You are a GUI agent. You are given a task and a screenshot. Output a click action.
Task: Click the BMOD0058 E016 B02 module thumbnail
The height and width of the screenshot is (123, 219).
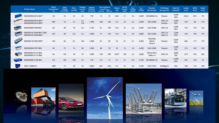pyautogui.click(x=18, y=16)
